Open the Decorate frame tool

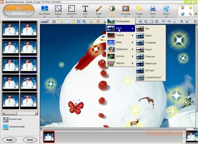click(126, 10)
